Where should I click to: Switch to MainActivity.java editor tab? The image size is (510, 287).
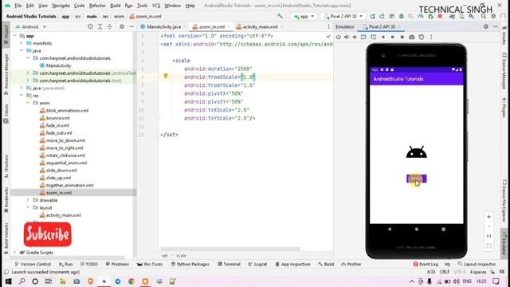[x=163, y=26]
